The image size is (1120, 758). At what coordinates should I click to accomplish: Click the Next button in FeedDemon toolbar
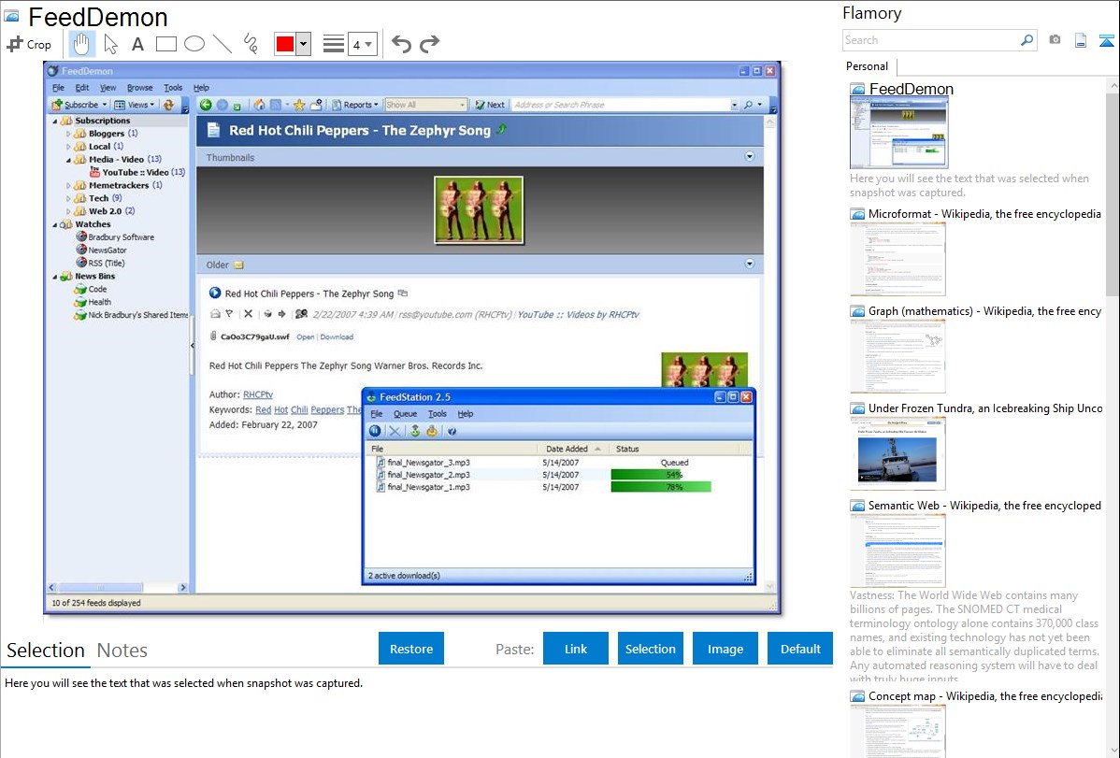point(490,105)
